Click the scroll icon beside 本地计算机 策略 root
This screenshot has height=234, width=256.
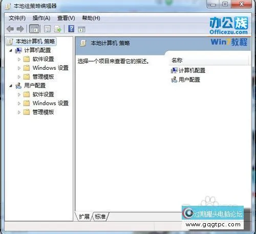(x=10, y=42)
